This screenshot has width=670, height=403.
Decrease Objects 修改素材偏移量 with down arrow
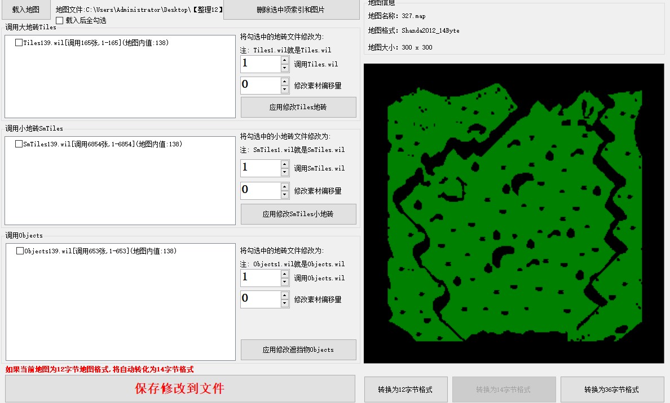click(x=285, y=304)
